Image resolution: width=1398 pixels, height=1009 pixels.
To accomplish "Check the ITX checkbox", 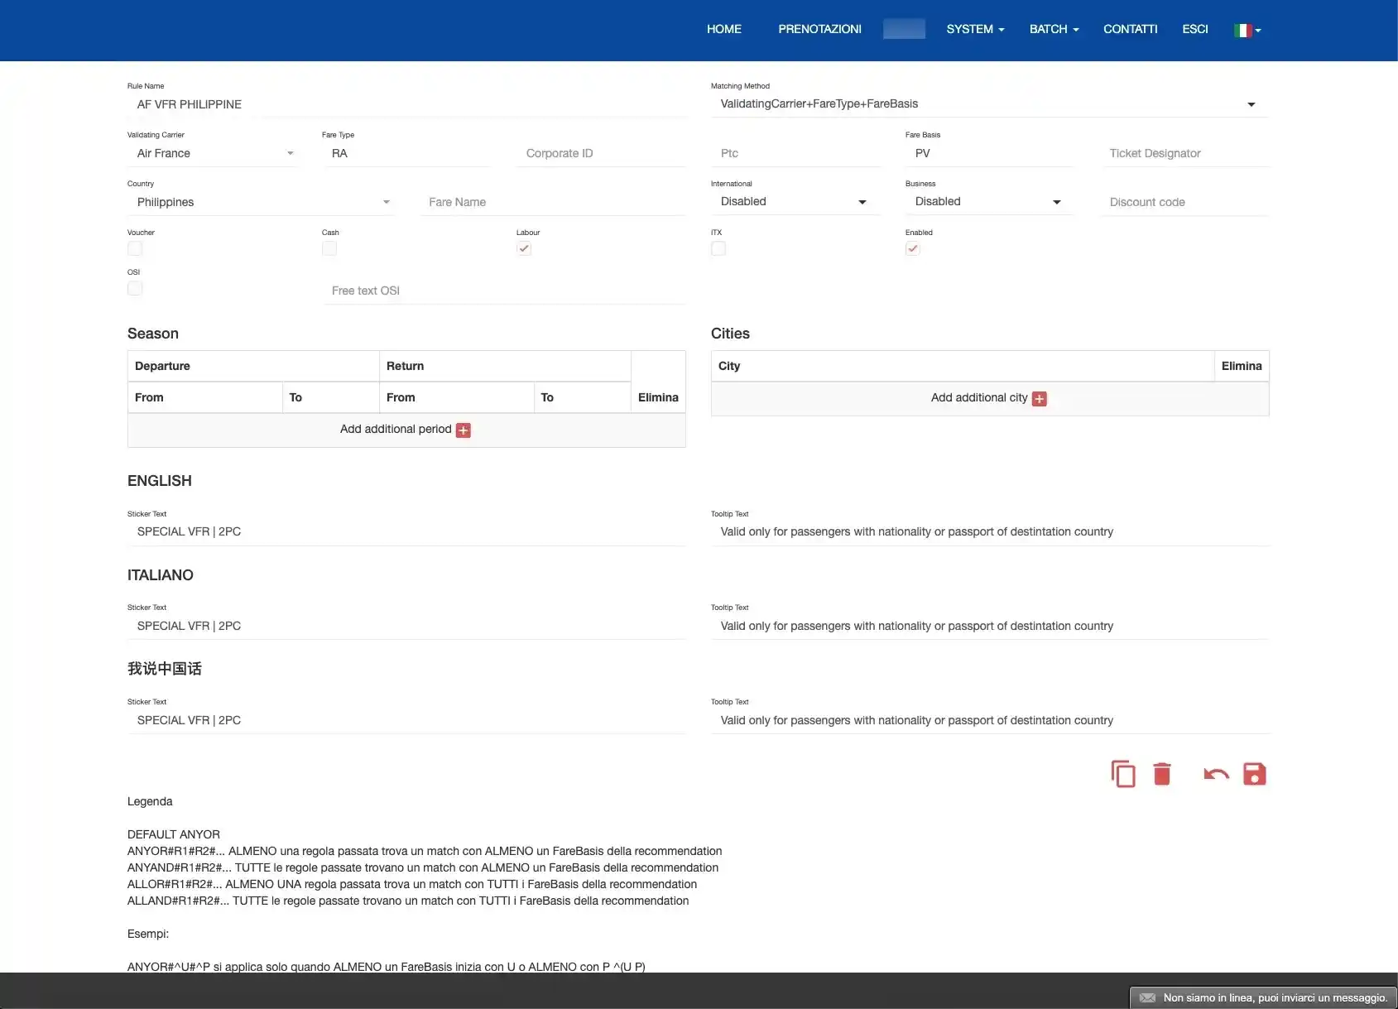I will [x=718, y=248].
